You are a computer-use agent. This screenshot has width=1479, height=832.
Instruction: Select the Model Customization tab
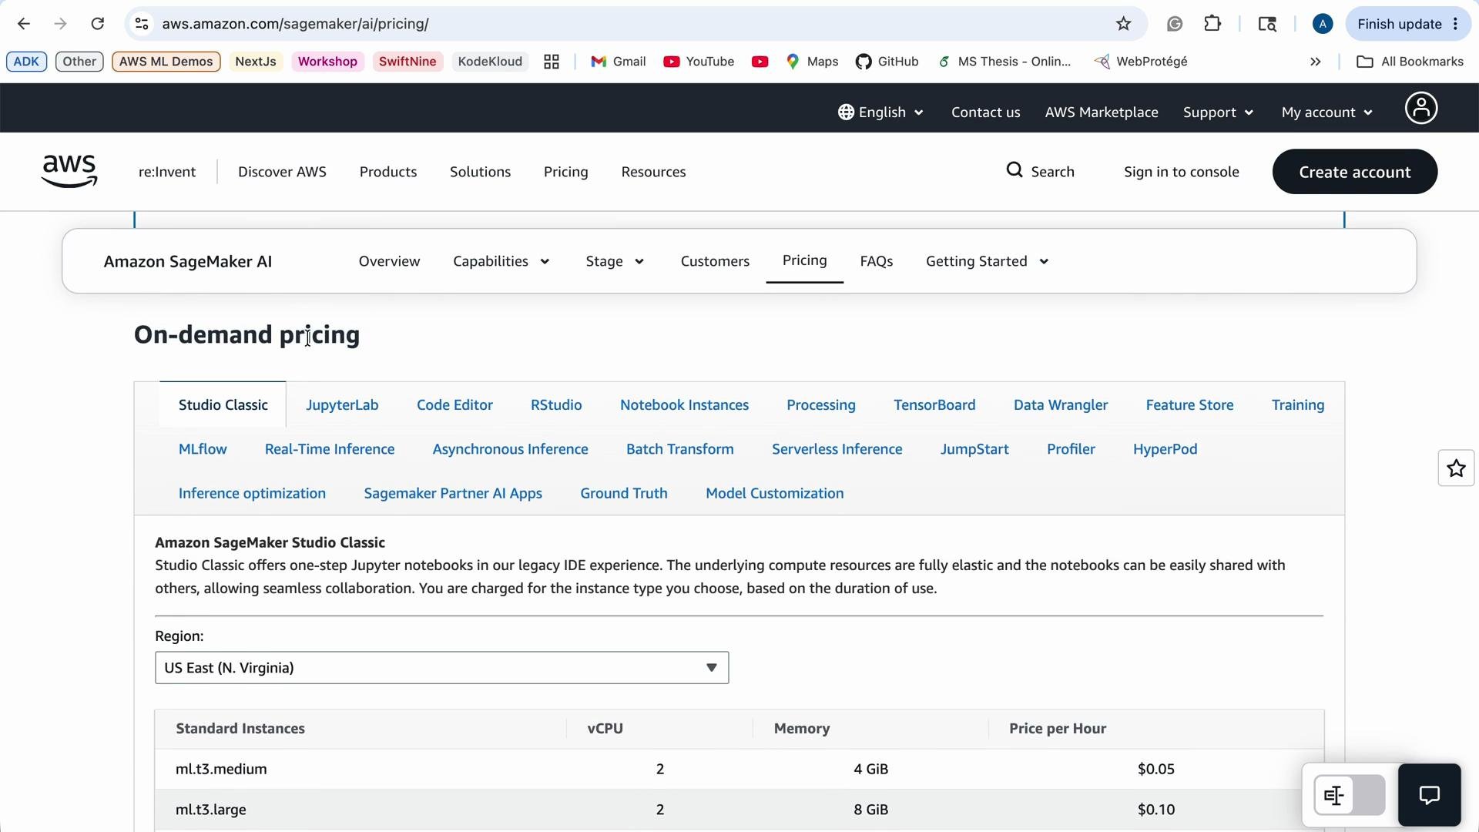click(x=774, y=494)
